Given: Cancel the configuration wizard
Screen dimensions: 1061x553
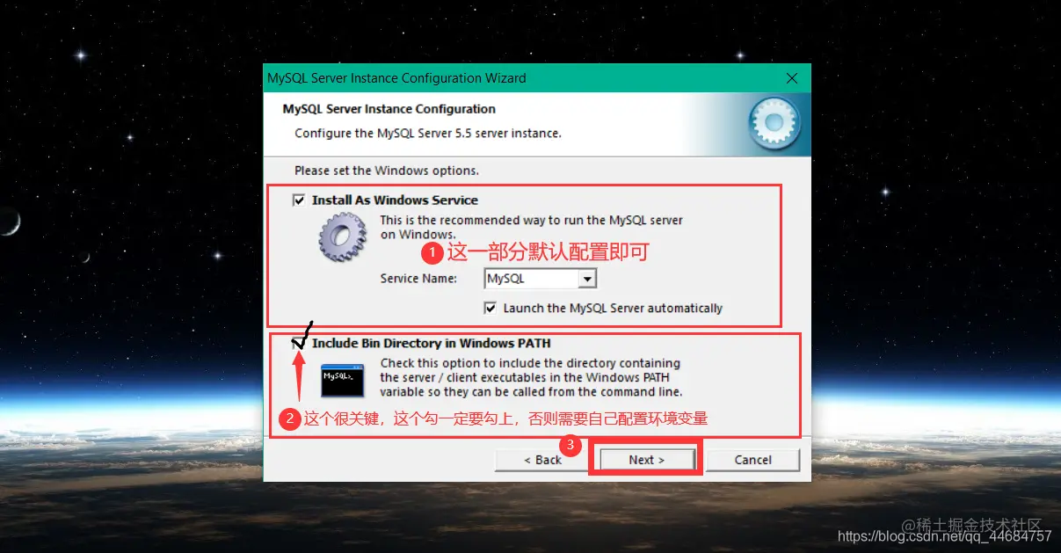Looking at the screenshot, I should [753, 460].
